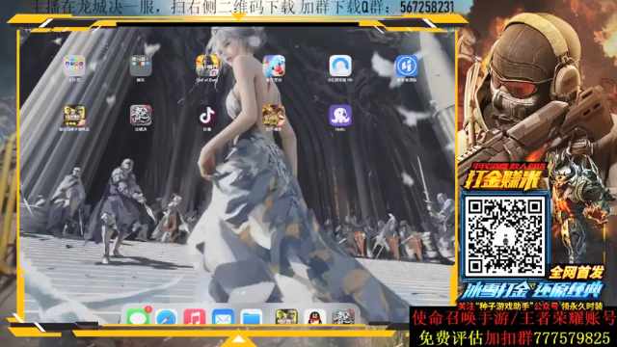Launch the blue clown-fish game app
The image size is (617, 347).
point(274,66)
